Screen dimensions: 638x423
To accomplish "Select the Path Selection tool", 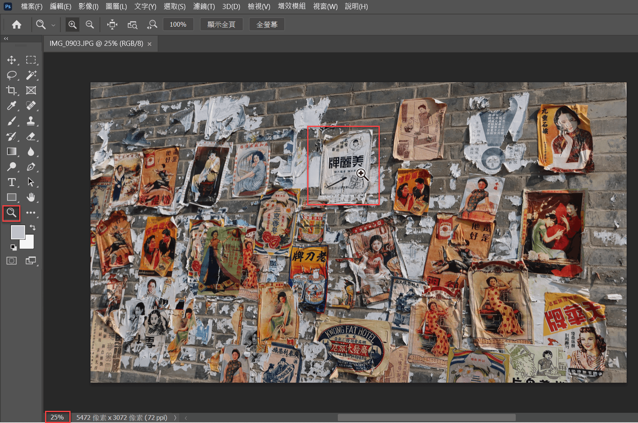I will [31, 182].
